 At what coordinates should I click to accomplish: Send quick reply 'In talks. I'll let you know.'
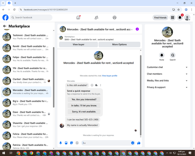coord(84,106)
